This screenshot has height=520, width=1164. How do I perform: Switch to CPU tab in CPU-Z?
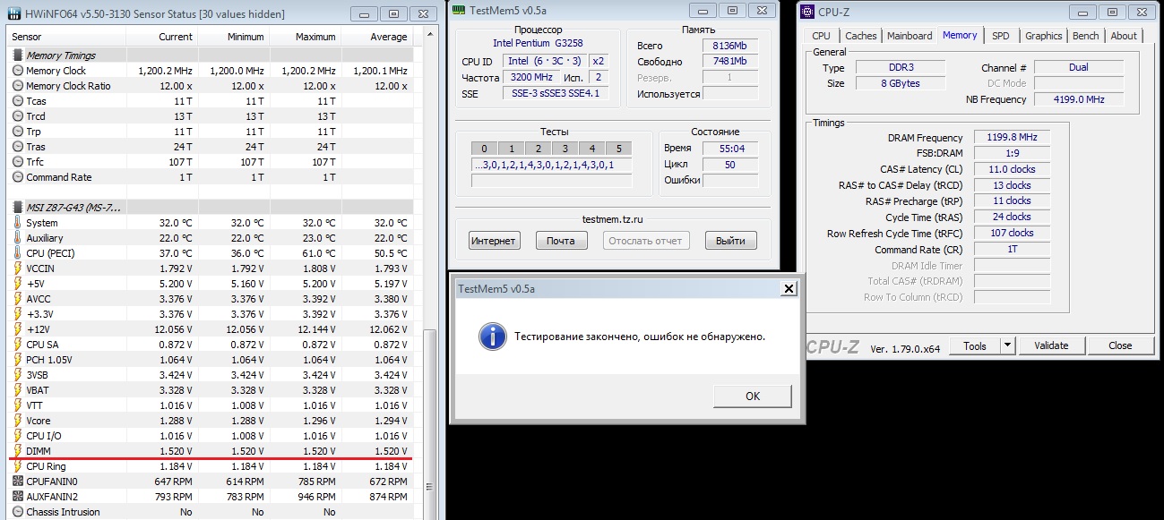(822, 36)
